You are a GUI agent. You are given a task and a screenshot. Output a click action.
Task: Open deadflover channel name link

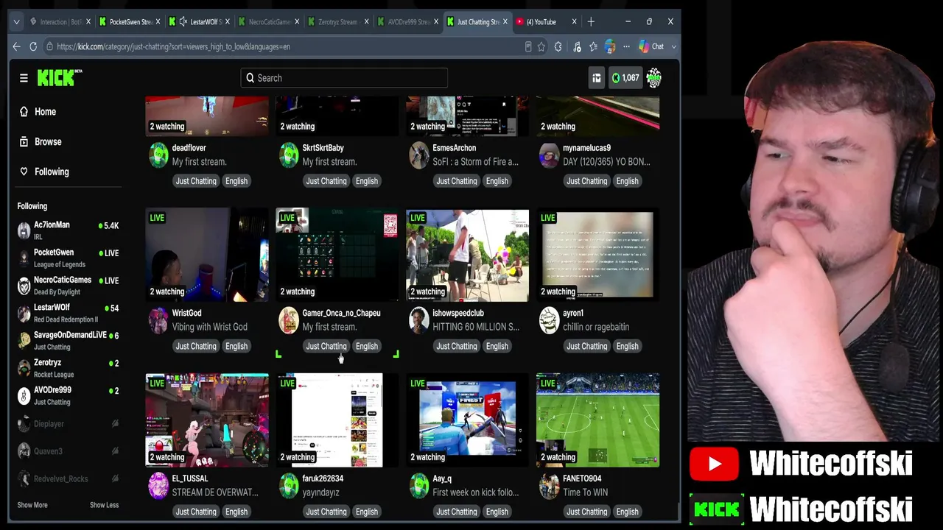[x=189, y=148]
